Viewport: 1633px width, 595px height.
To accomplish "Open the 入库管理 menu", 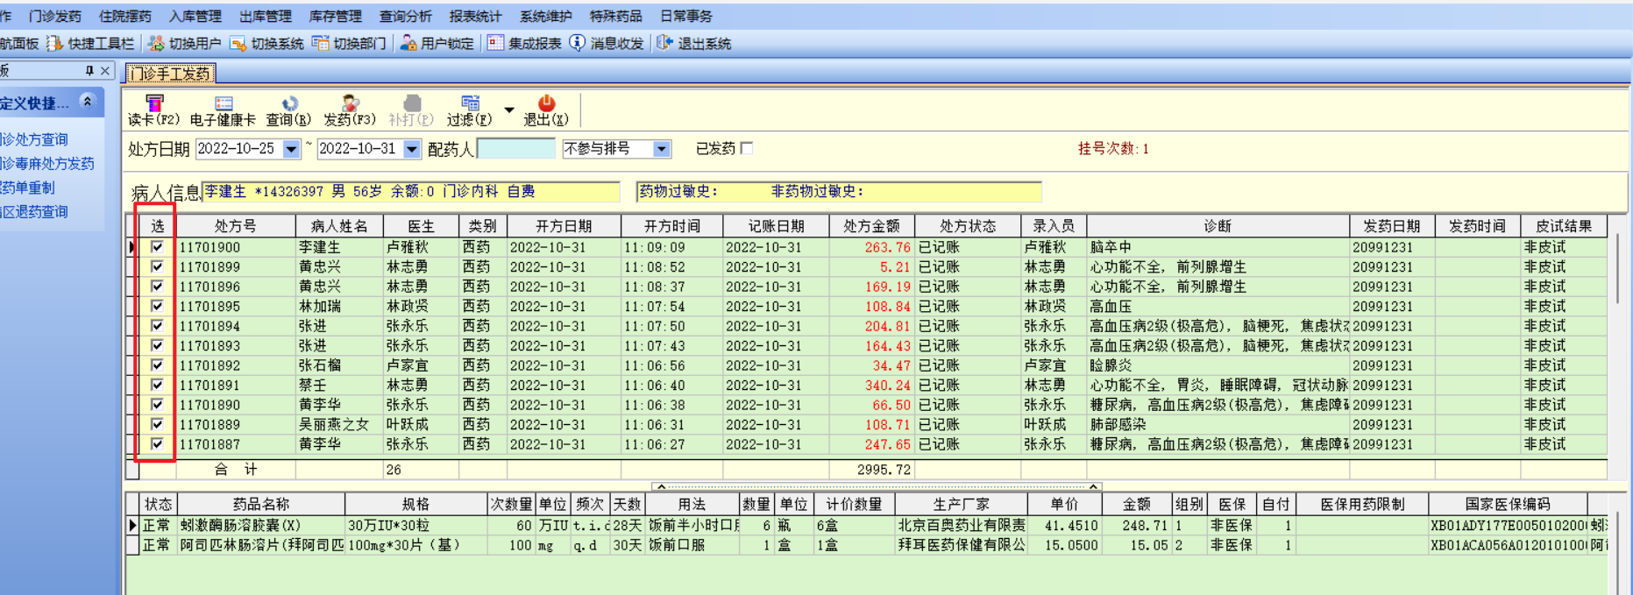I will coord(195,16).
